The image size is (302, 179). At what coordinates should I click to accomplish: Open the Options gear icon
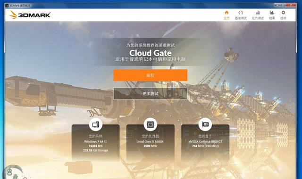[283, 13]
